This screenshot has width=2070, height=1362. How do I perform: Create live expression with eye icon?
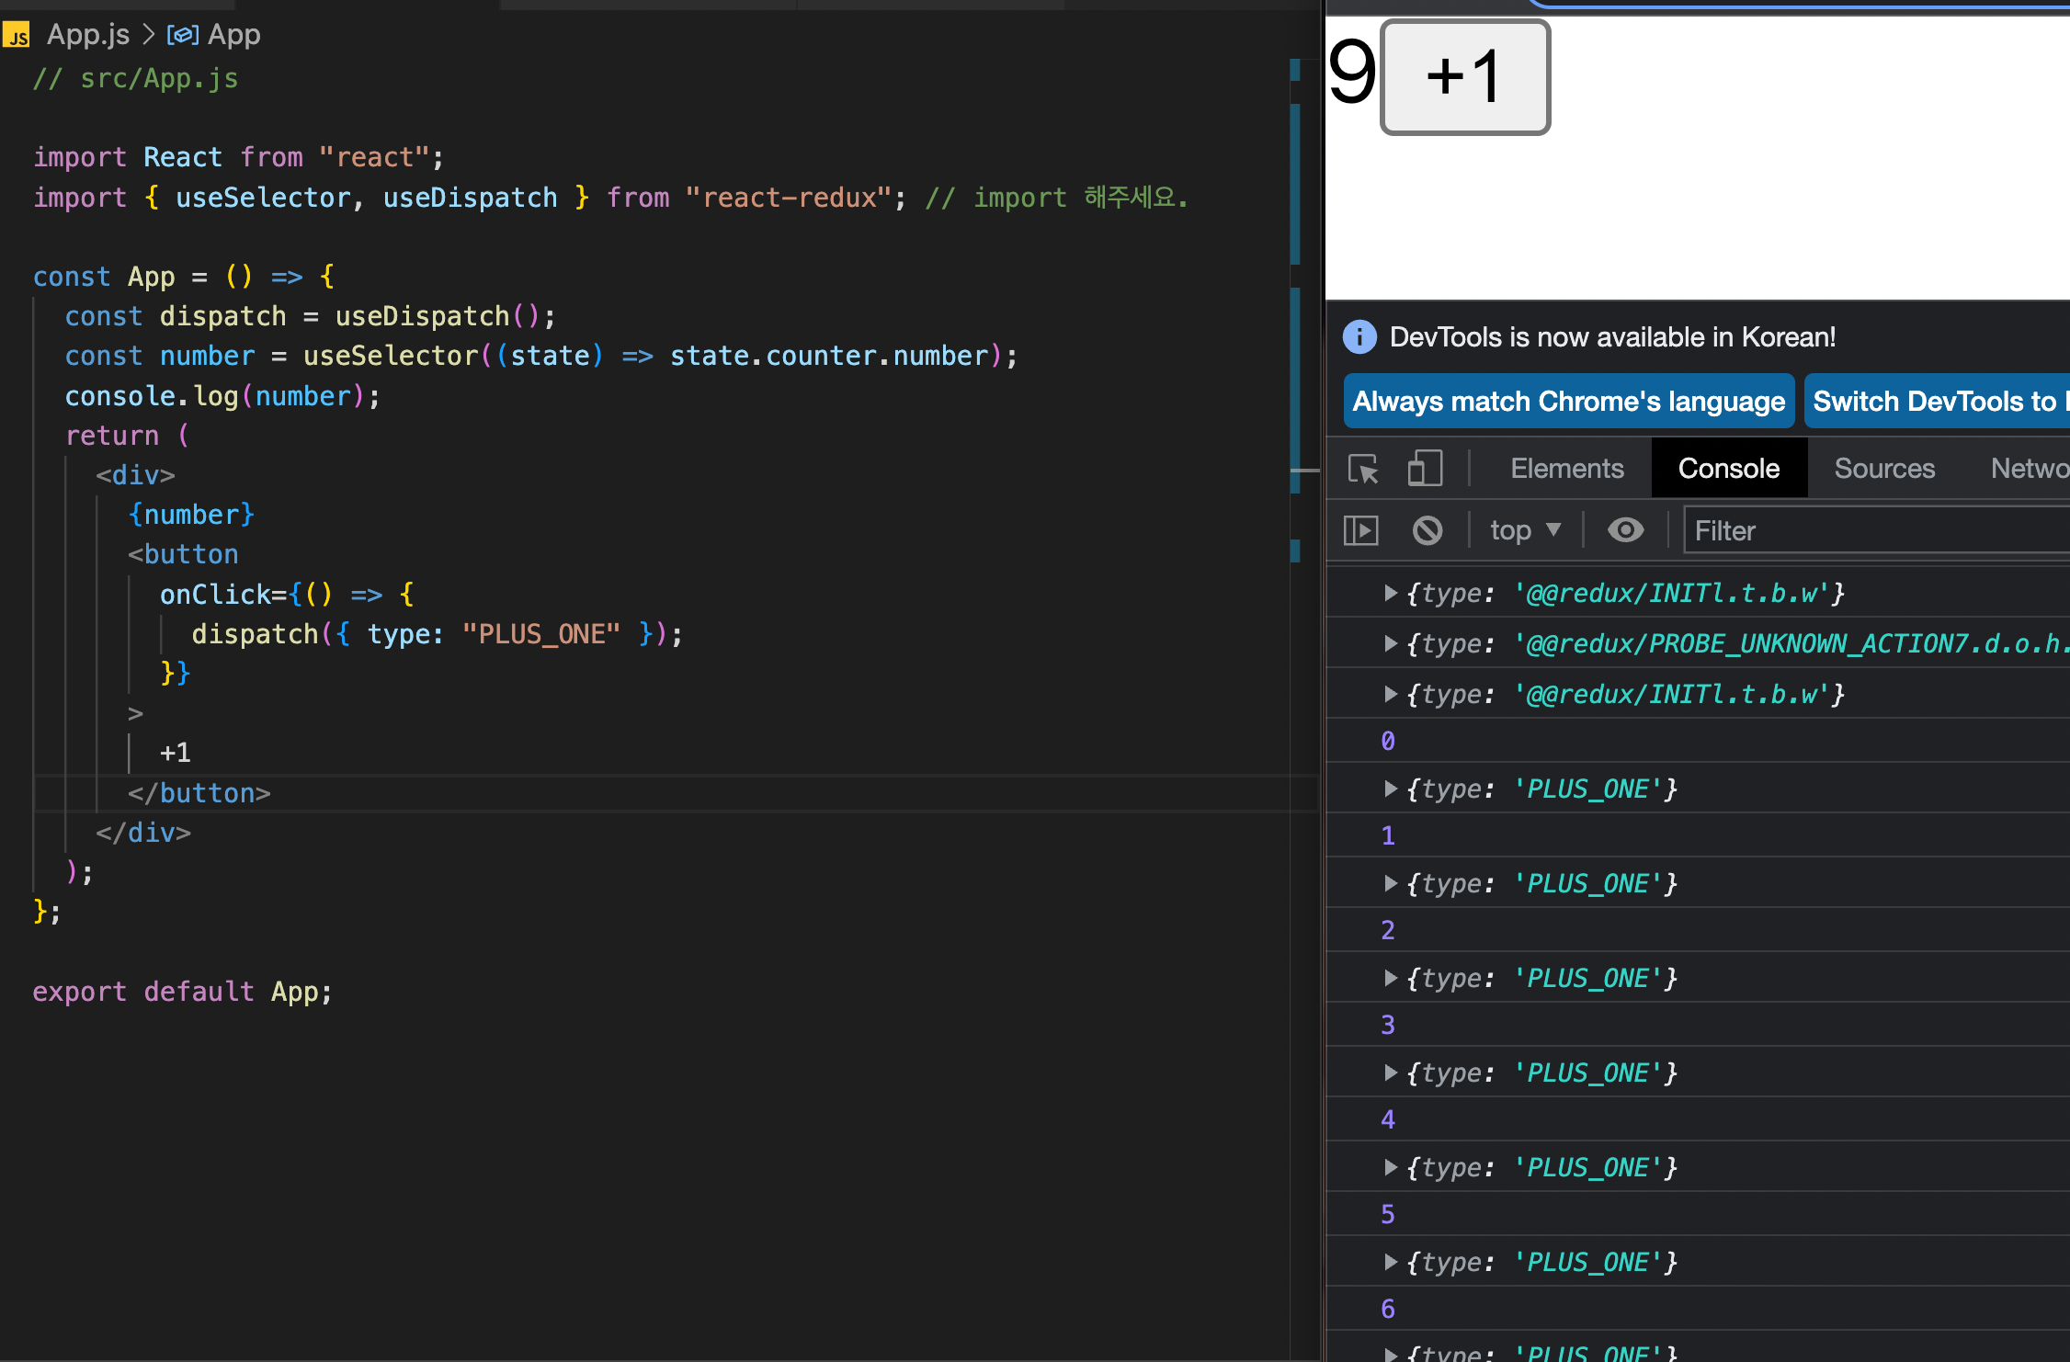(x=1625, y=530)
